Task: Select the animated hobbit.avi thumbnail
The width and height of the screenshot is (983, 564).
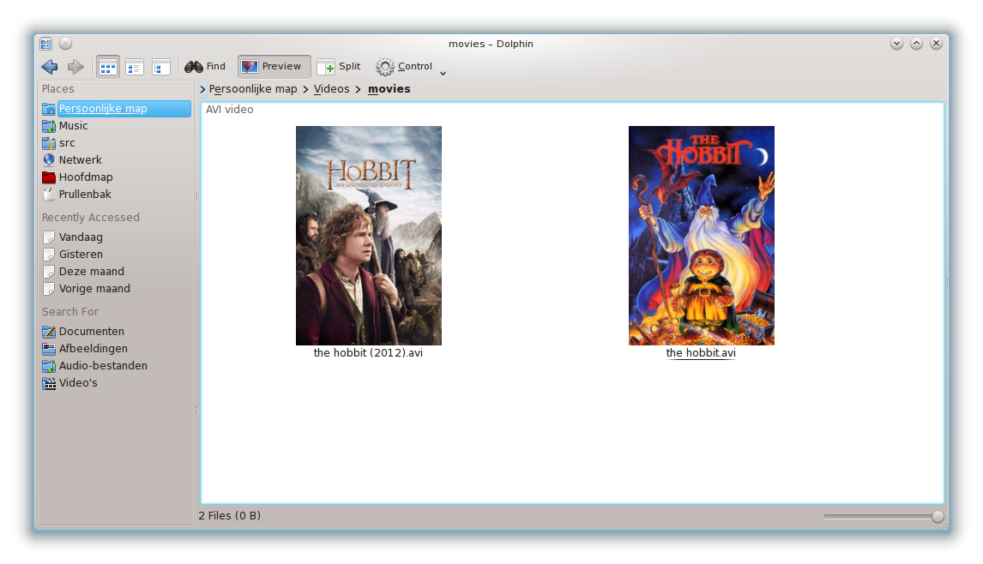Action: point(702,236)
